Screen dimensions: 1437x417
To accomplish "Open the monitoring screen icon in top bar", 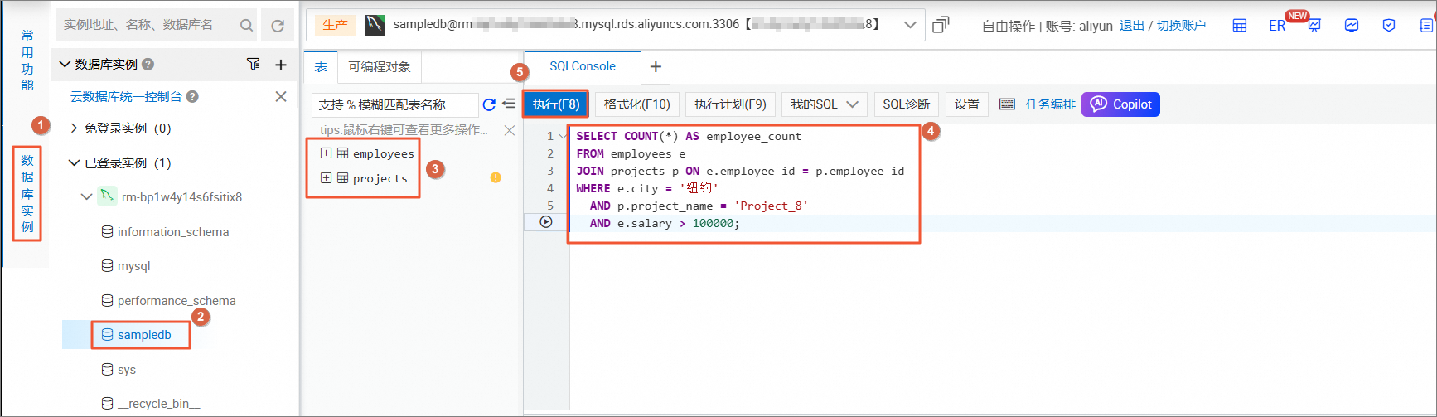I will (1352, 26).
